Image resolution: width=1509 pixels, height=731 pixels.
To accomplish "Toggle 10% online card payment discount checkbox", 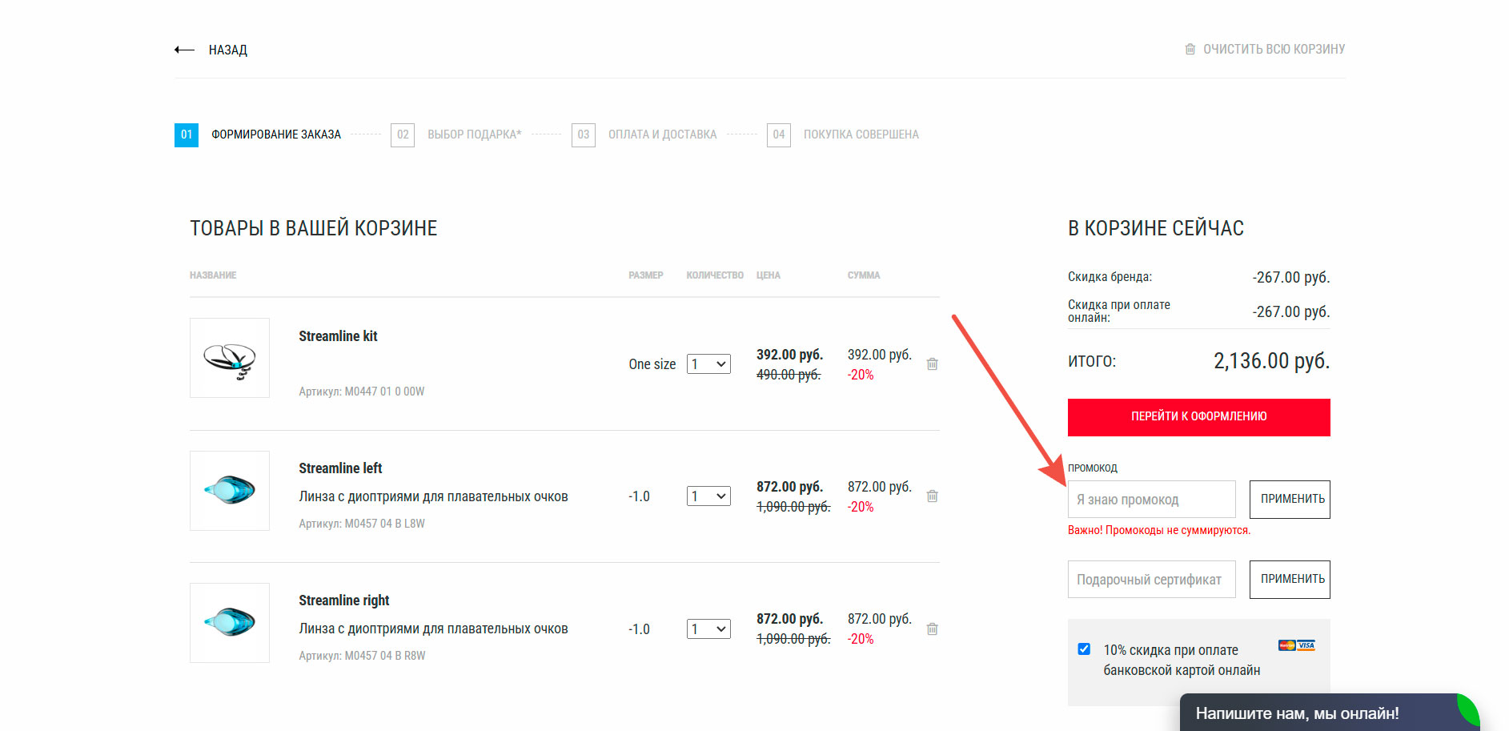I will [1084, 649].
